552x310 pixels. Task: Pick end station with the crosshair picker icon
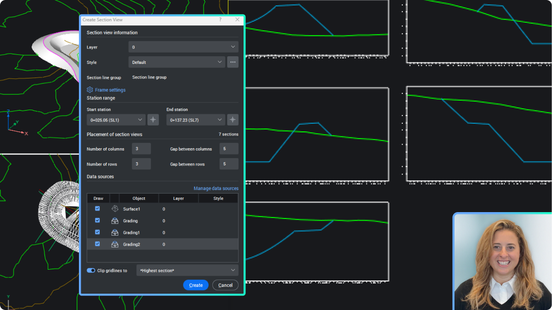232,119
